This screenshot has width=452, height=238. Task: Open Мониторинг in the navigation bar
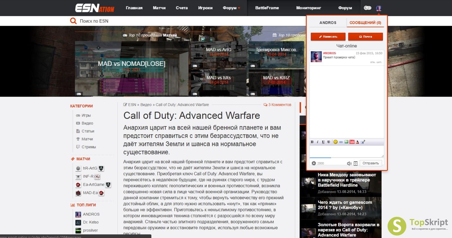(308, 8)
